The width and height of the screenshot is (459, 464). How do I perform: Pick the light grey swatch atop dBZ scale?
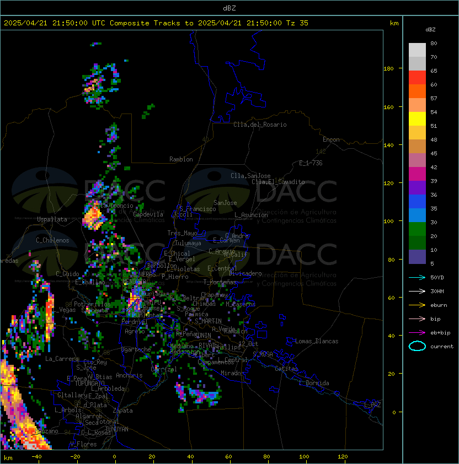point(417,50)
